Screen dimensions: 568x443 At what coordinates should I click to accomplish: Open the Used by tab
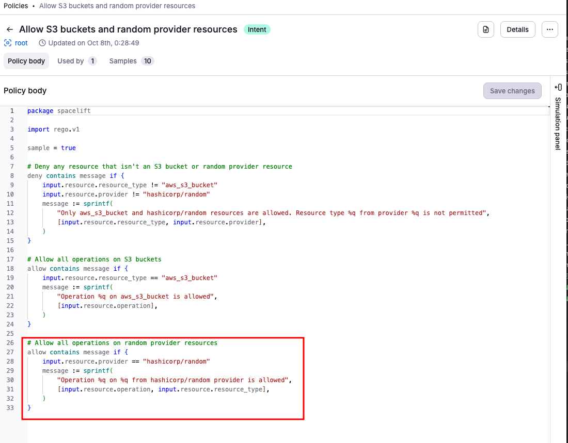tap(71, 61)
